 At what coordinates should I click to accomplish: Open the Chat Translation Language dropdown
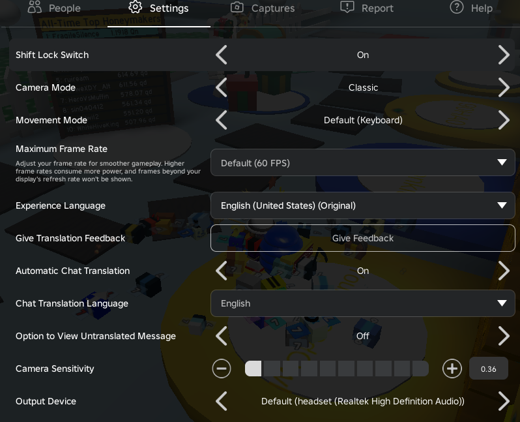[363, 303]
